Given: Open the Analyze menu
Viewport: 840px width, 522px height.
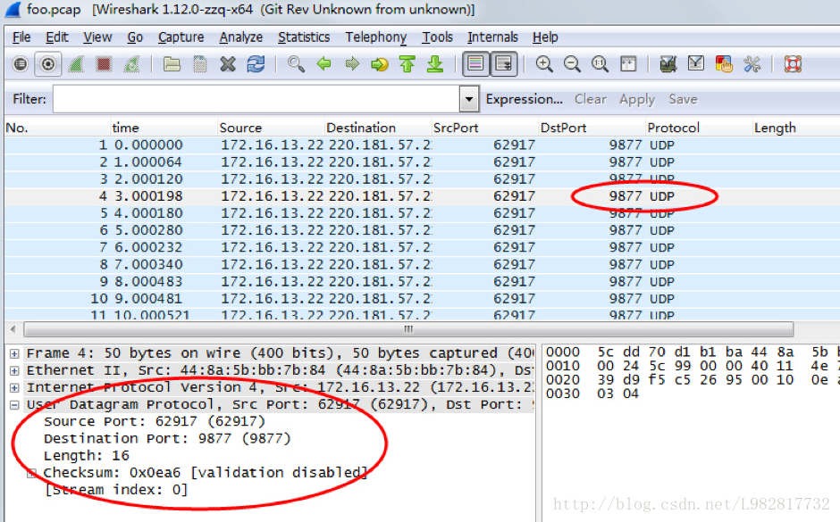Looking at the screenshot, I should pyautogui.click(x=240, y=37).
